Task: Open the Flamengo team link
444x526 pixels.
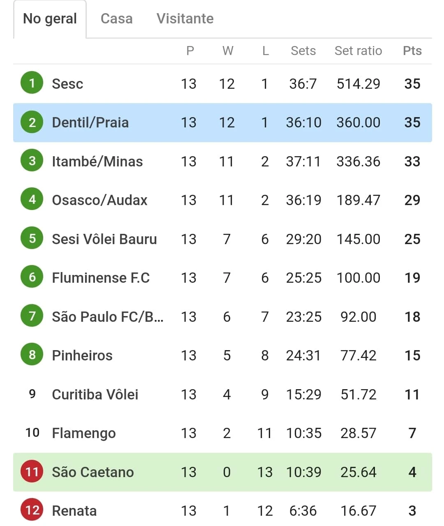Action: click(84, 434)
